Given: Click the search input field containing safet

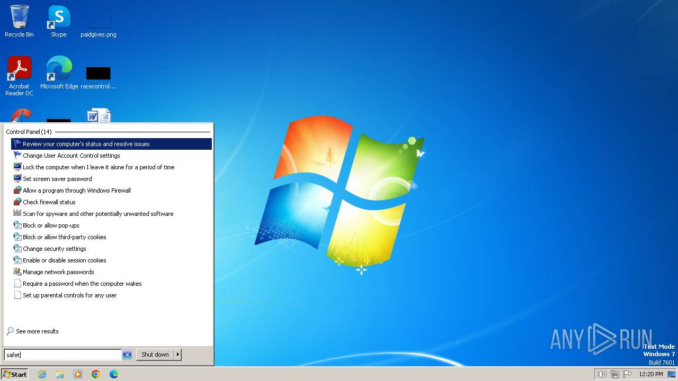Looking at the screenshot, I should point(63,355).
